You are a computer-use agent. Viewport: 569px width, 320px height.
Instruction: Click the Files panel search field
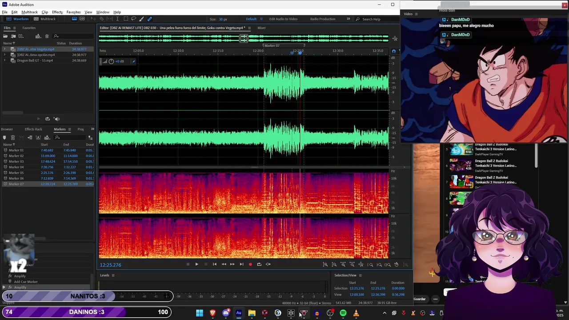coord(73,36)
